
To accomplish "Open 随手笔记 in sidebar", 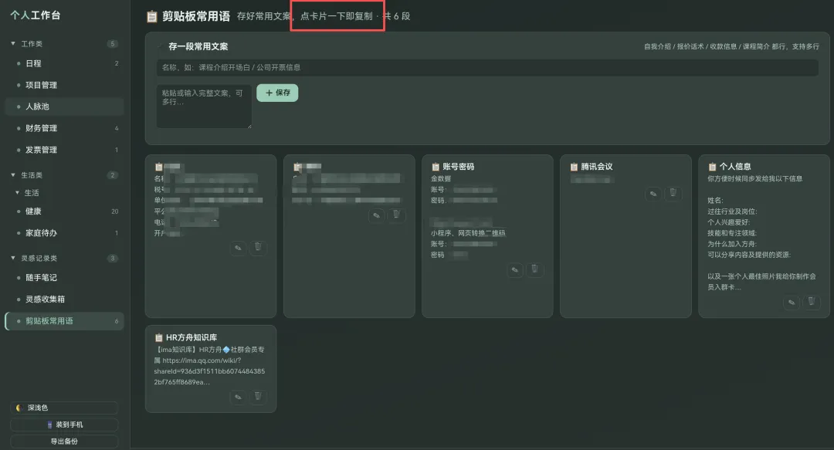I will pos(64,278).
